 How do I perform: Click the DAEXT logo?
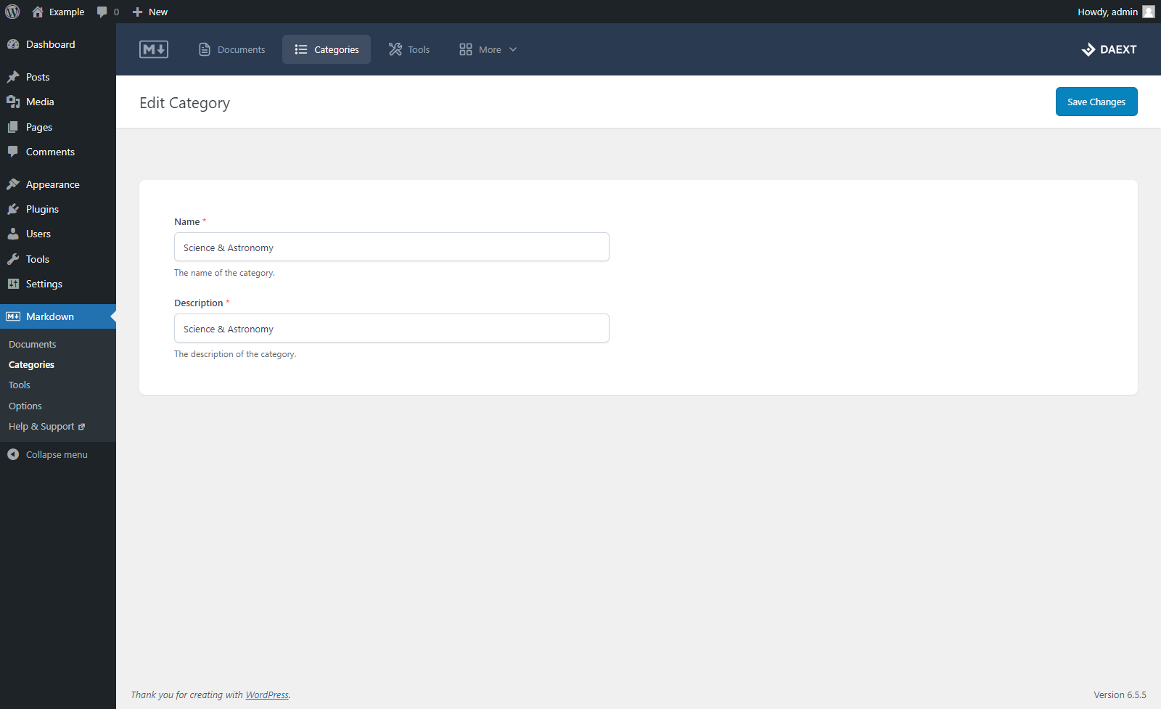coord(1109,49)
